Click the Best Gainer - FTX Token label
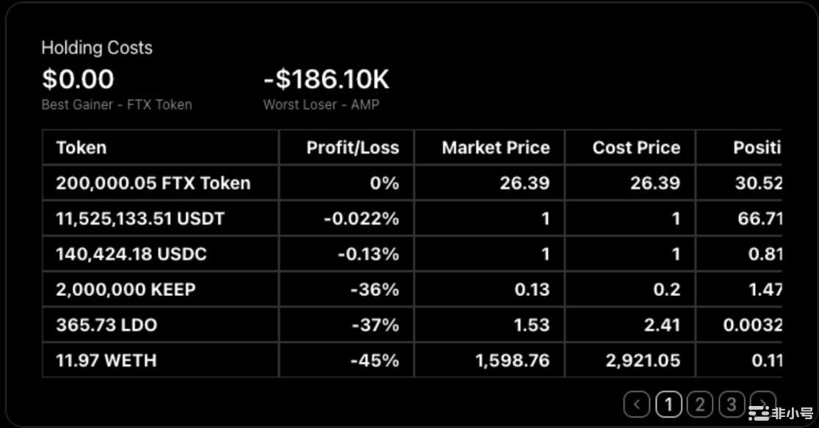 click(117, 104)
